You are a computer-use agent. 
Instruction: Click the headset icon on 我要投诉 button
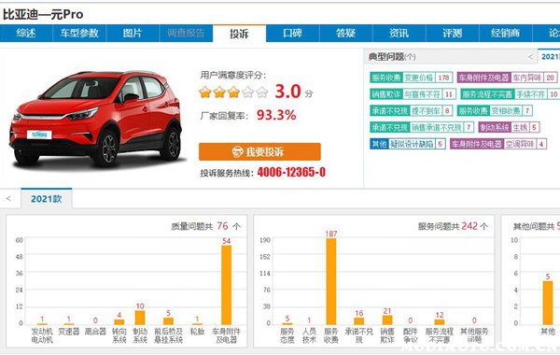(x=237, y=152)
